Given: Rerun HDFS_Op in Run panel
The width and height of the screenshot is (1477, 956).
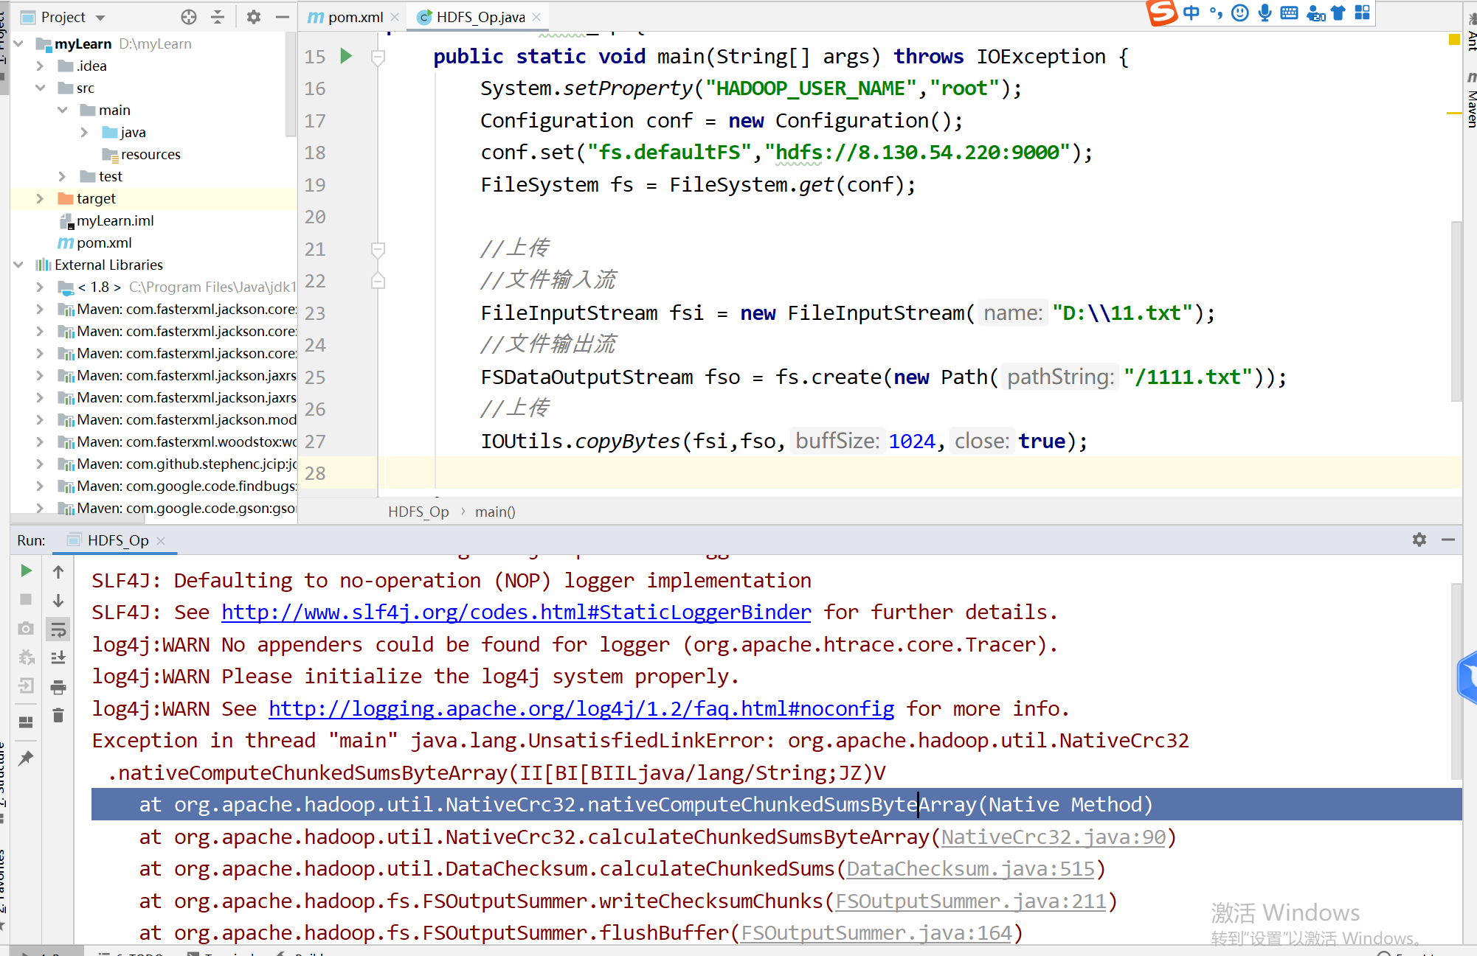Looking at the screenshot, I should point(26,571).
